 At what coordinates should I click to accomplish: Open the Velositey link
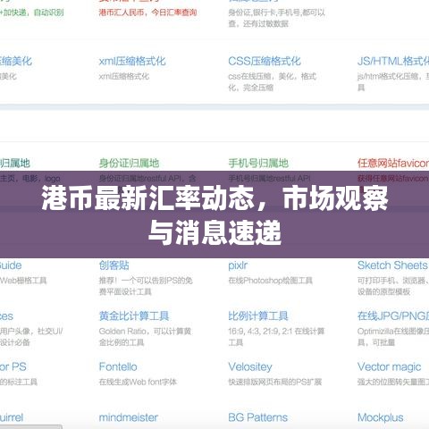pyautogui.click(x=250, y=367)
